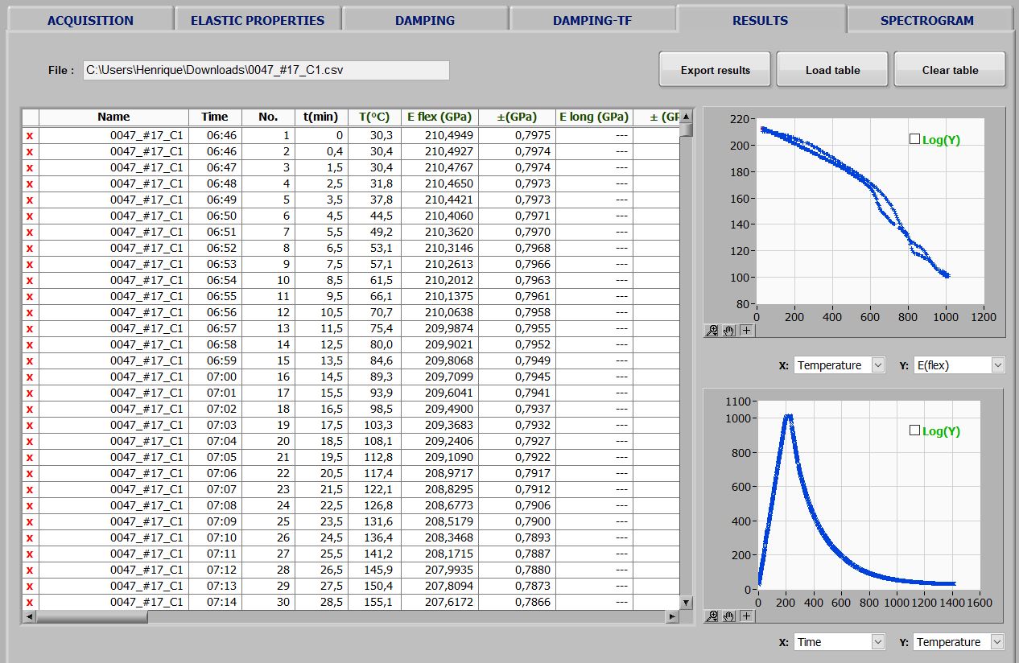Click the red x for row No. 5

click(x=30, y=200)
